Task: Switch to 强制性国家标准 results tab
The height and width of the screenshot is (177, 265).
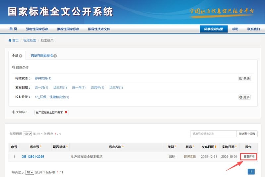Action: [x=44, y=55]
